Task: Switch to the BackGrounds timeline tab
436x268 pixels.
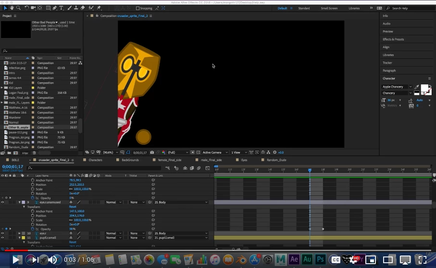Action: [x=130, y=160]
